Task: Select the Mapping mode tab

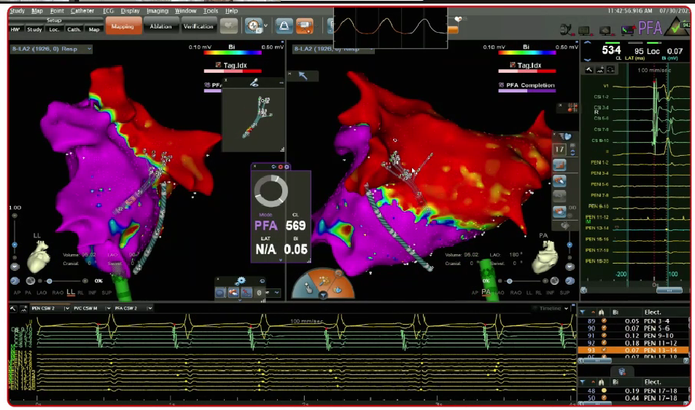Action: coord(123,27)
